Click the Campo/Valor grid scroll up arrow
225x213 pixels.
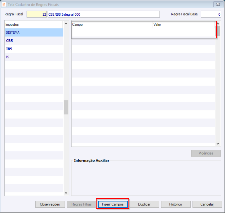(218, 24)
